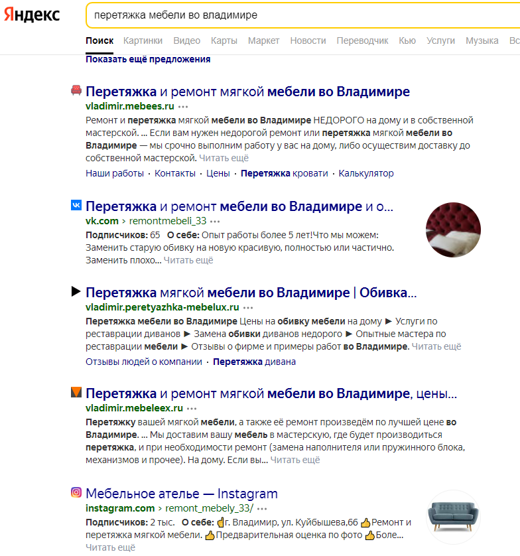Open Мебельное ателье — Instagram result
The image size is (520, 556).
(182, 494)
